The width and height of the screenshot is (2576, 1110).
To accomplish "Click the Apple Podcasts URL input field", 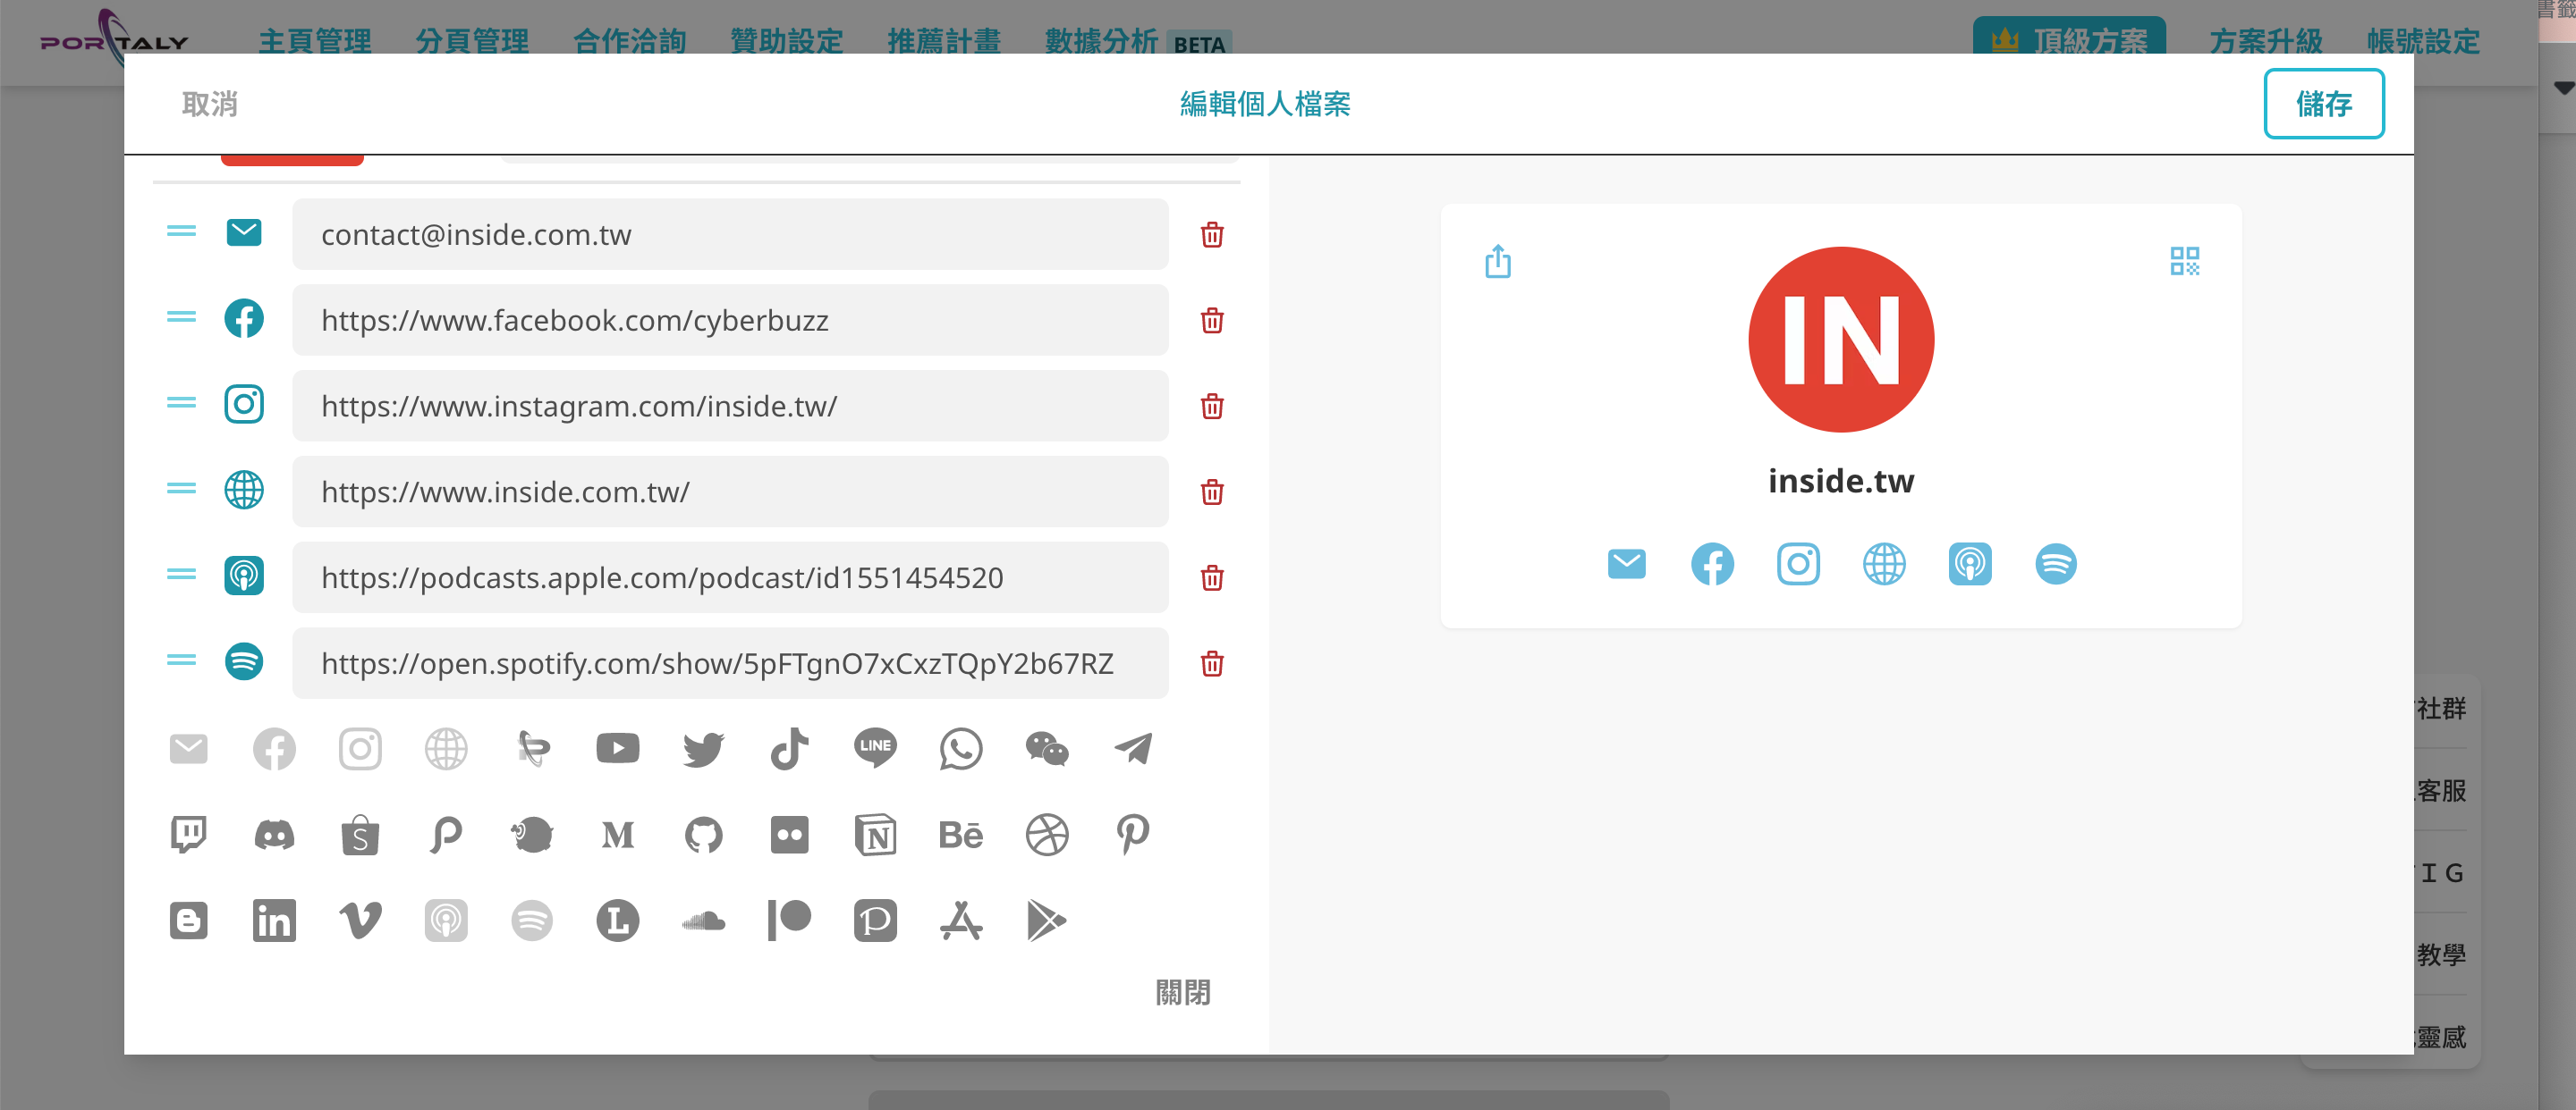I will (730, 578).
